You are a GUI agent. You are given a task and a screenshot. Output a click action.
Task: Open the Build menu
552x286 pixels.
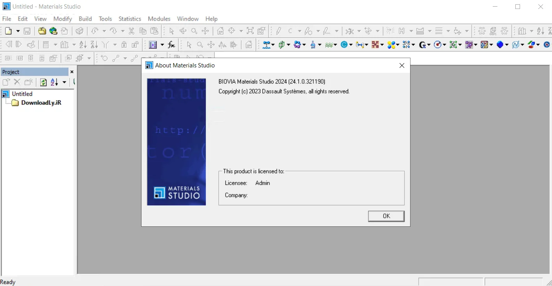[x=85, y=19]
